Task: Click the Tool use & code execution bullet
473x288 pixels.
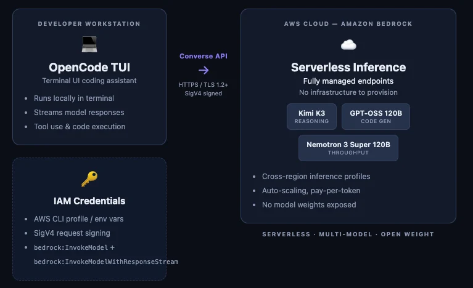Action: coord(80,127)
